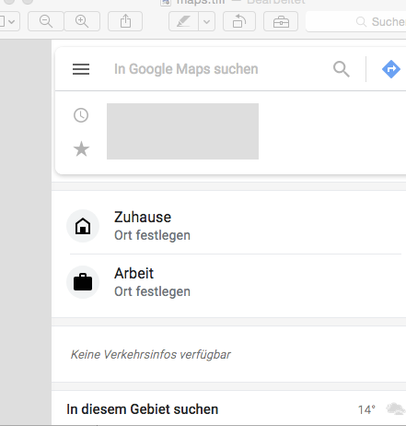This screenshot has height=426, width=406.
Task: Click the cloudy weather icon
Action: coord(396,409)
